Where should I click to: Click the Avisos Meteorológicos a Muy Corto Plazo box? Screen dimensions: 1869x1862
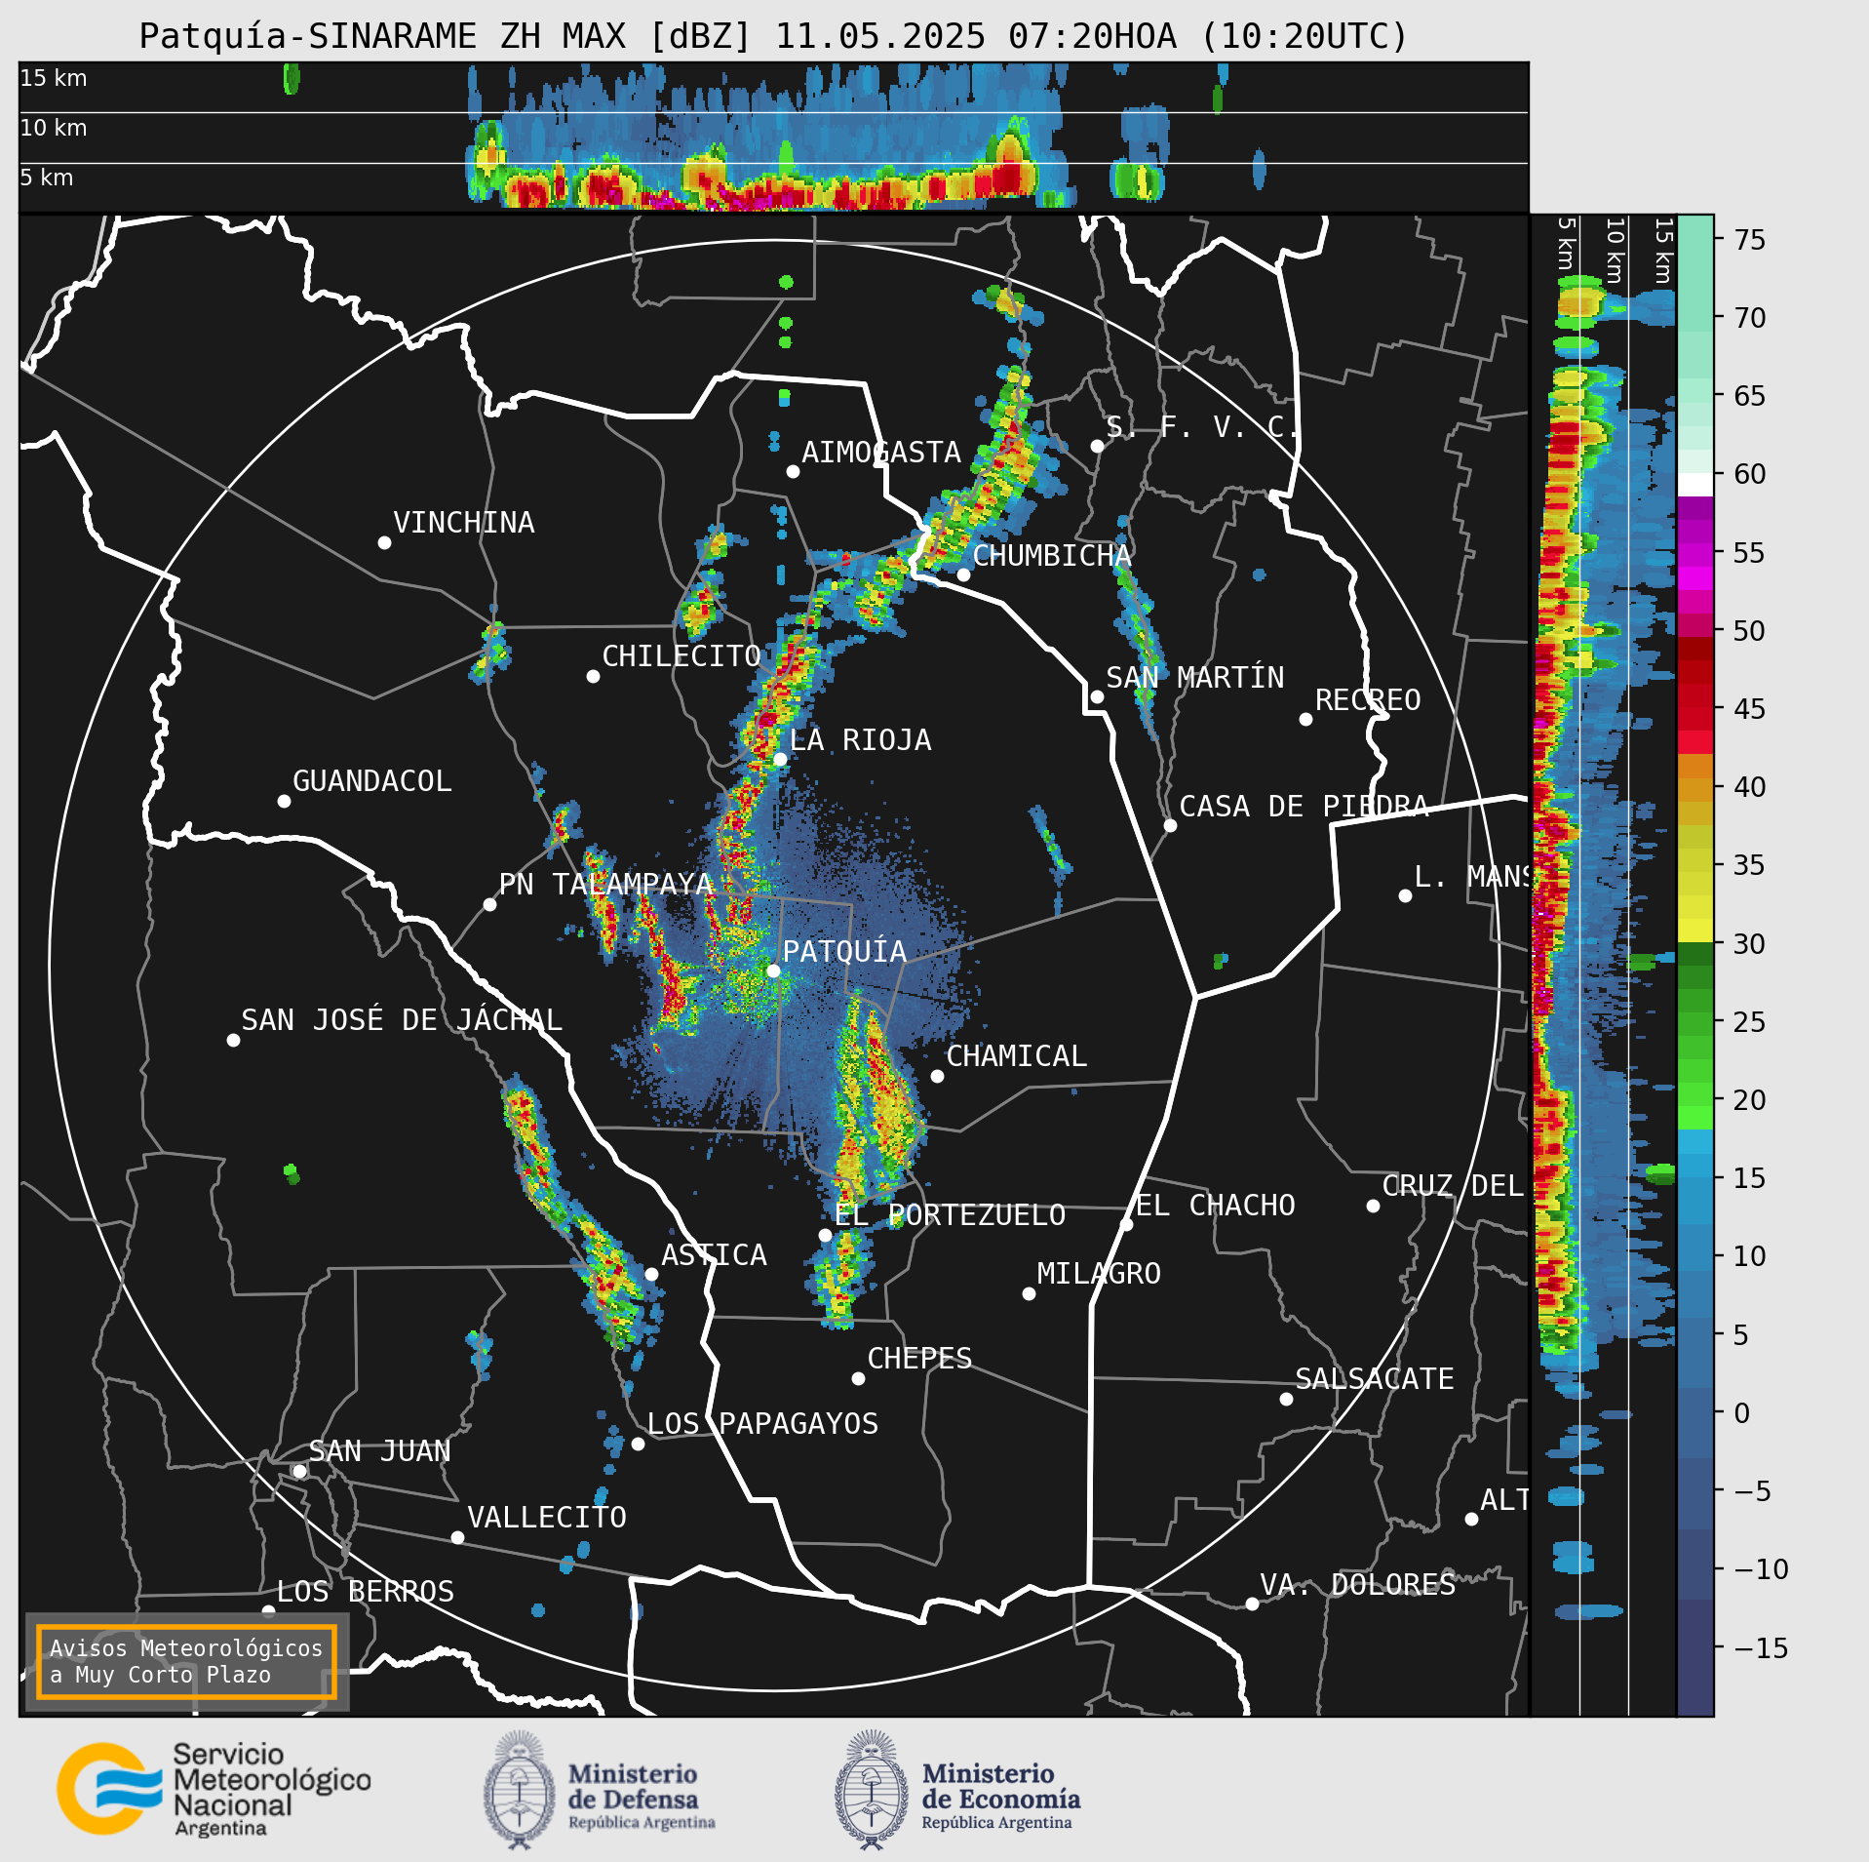(x=186, y=1662)
